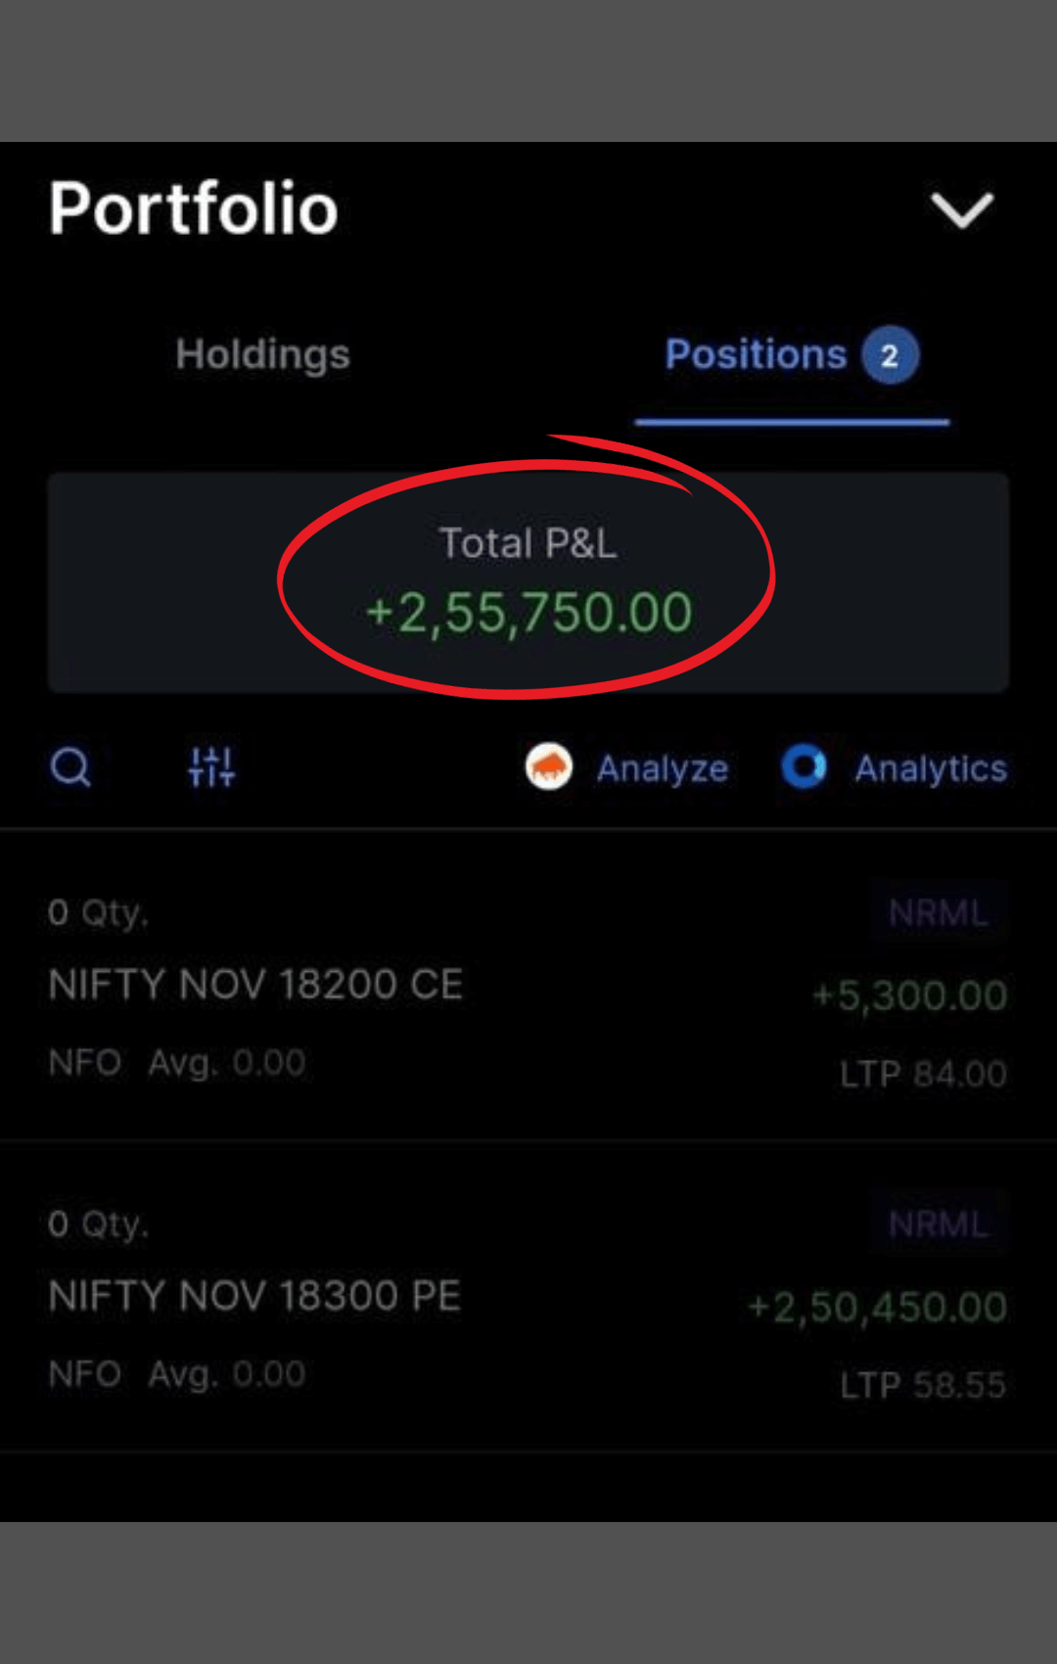The image size is (1057, 1664).
Task: Click the blue Analytics ring icon
Action: (804, 767)
